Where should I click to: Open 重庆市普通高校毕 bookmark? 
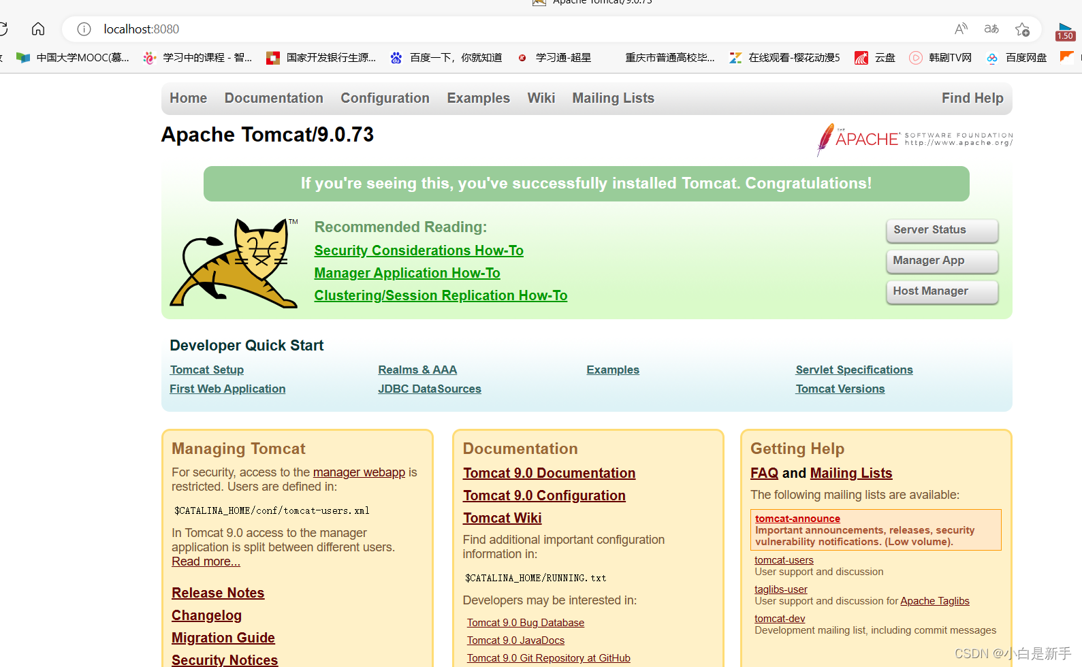[x=670, y=58]
